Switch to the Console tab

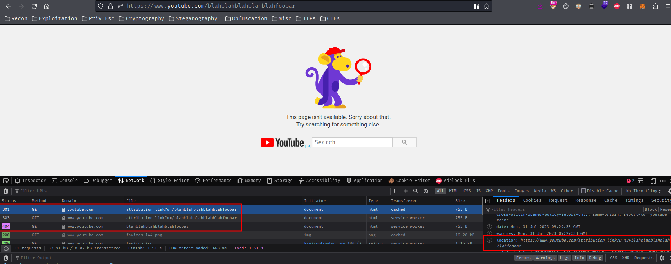click(x=65, y=181)
